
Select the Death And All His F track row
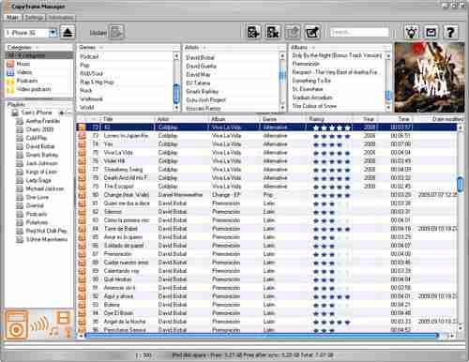pos(266,178)
